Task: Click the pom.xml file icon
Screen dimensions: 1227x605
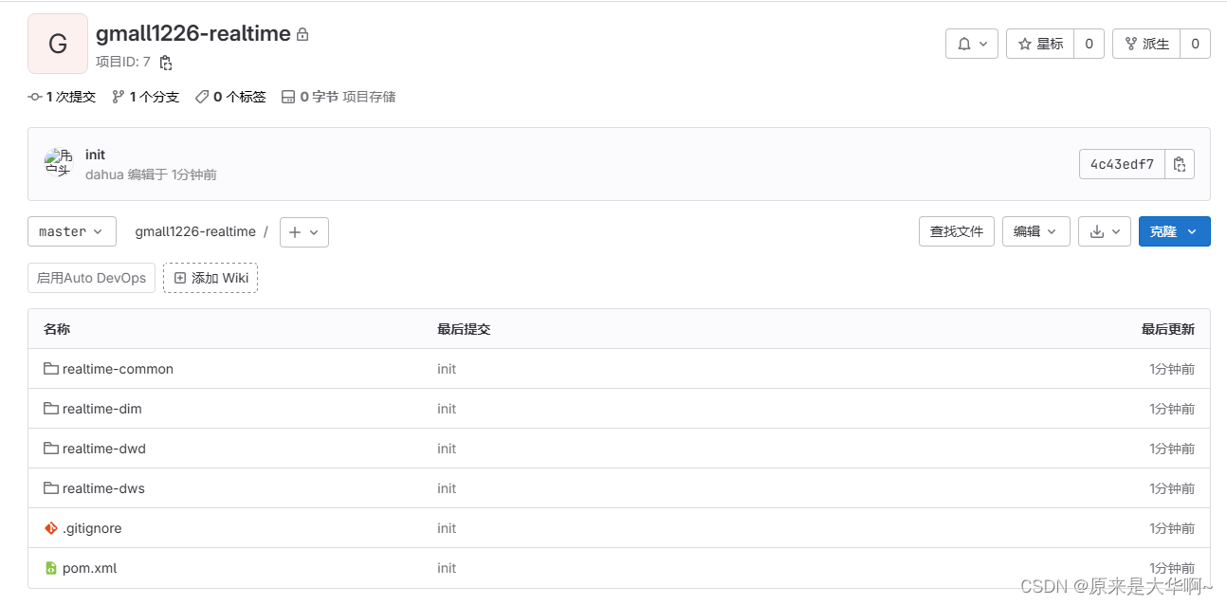Action: coord(50,568)
